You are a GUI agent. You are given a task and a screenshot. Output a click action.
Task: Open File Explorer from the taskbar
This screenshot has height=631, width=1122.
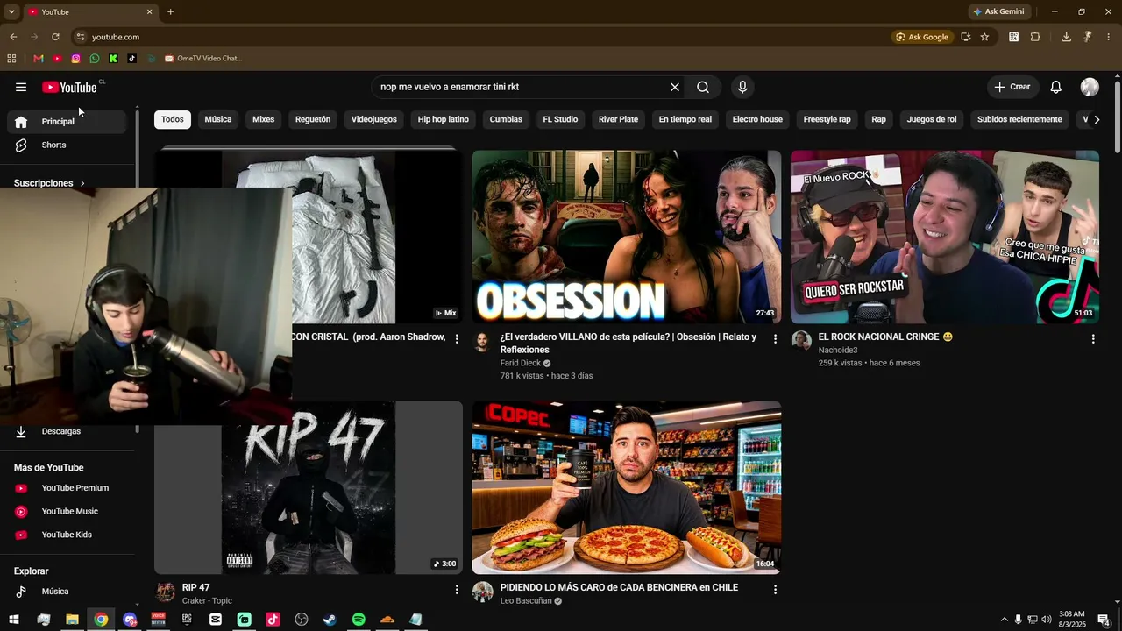click(x=72, y=620)
